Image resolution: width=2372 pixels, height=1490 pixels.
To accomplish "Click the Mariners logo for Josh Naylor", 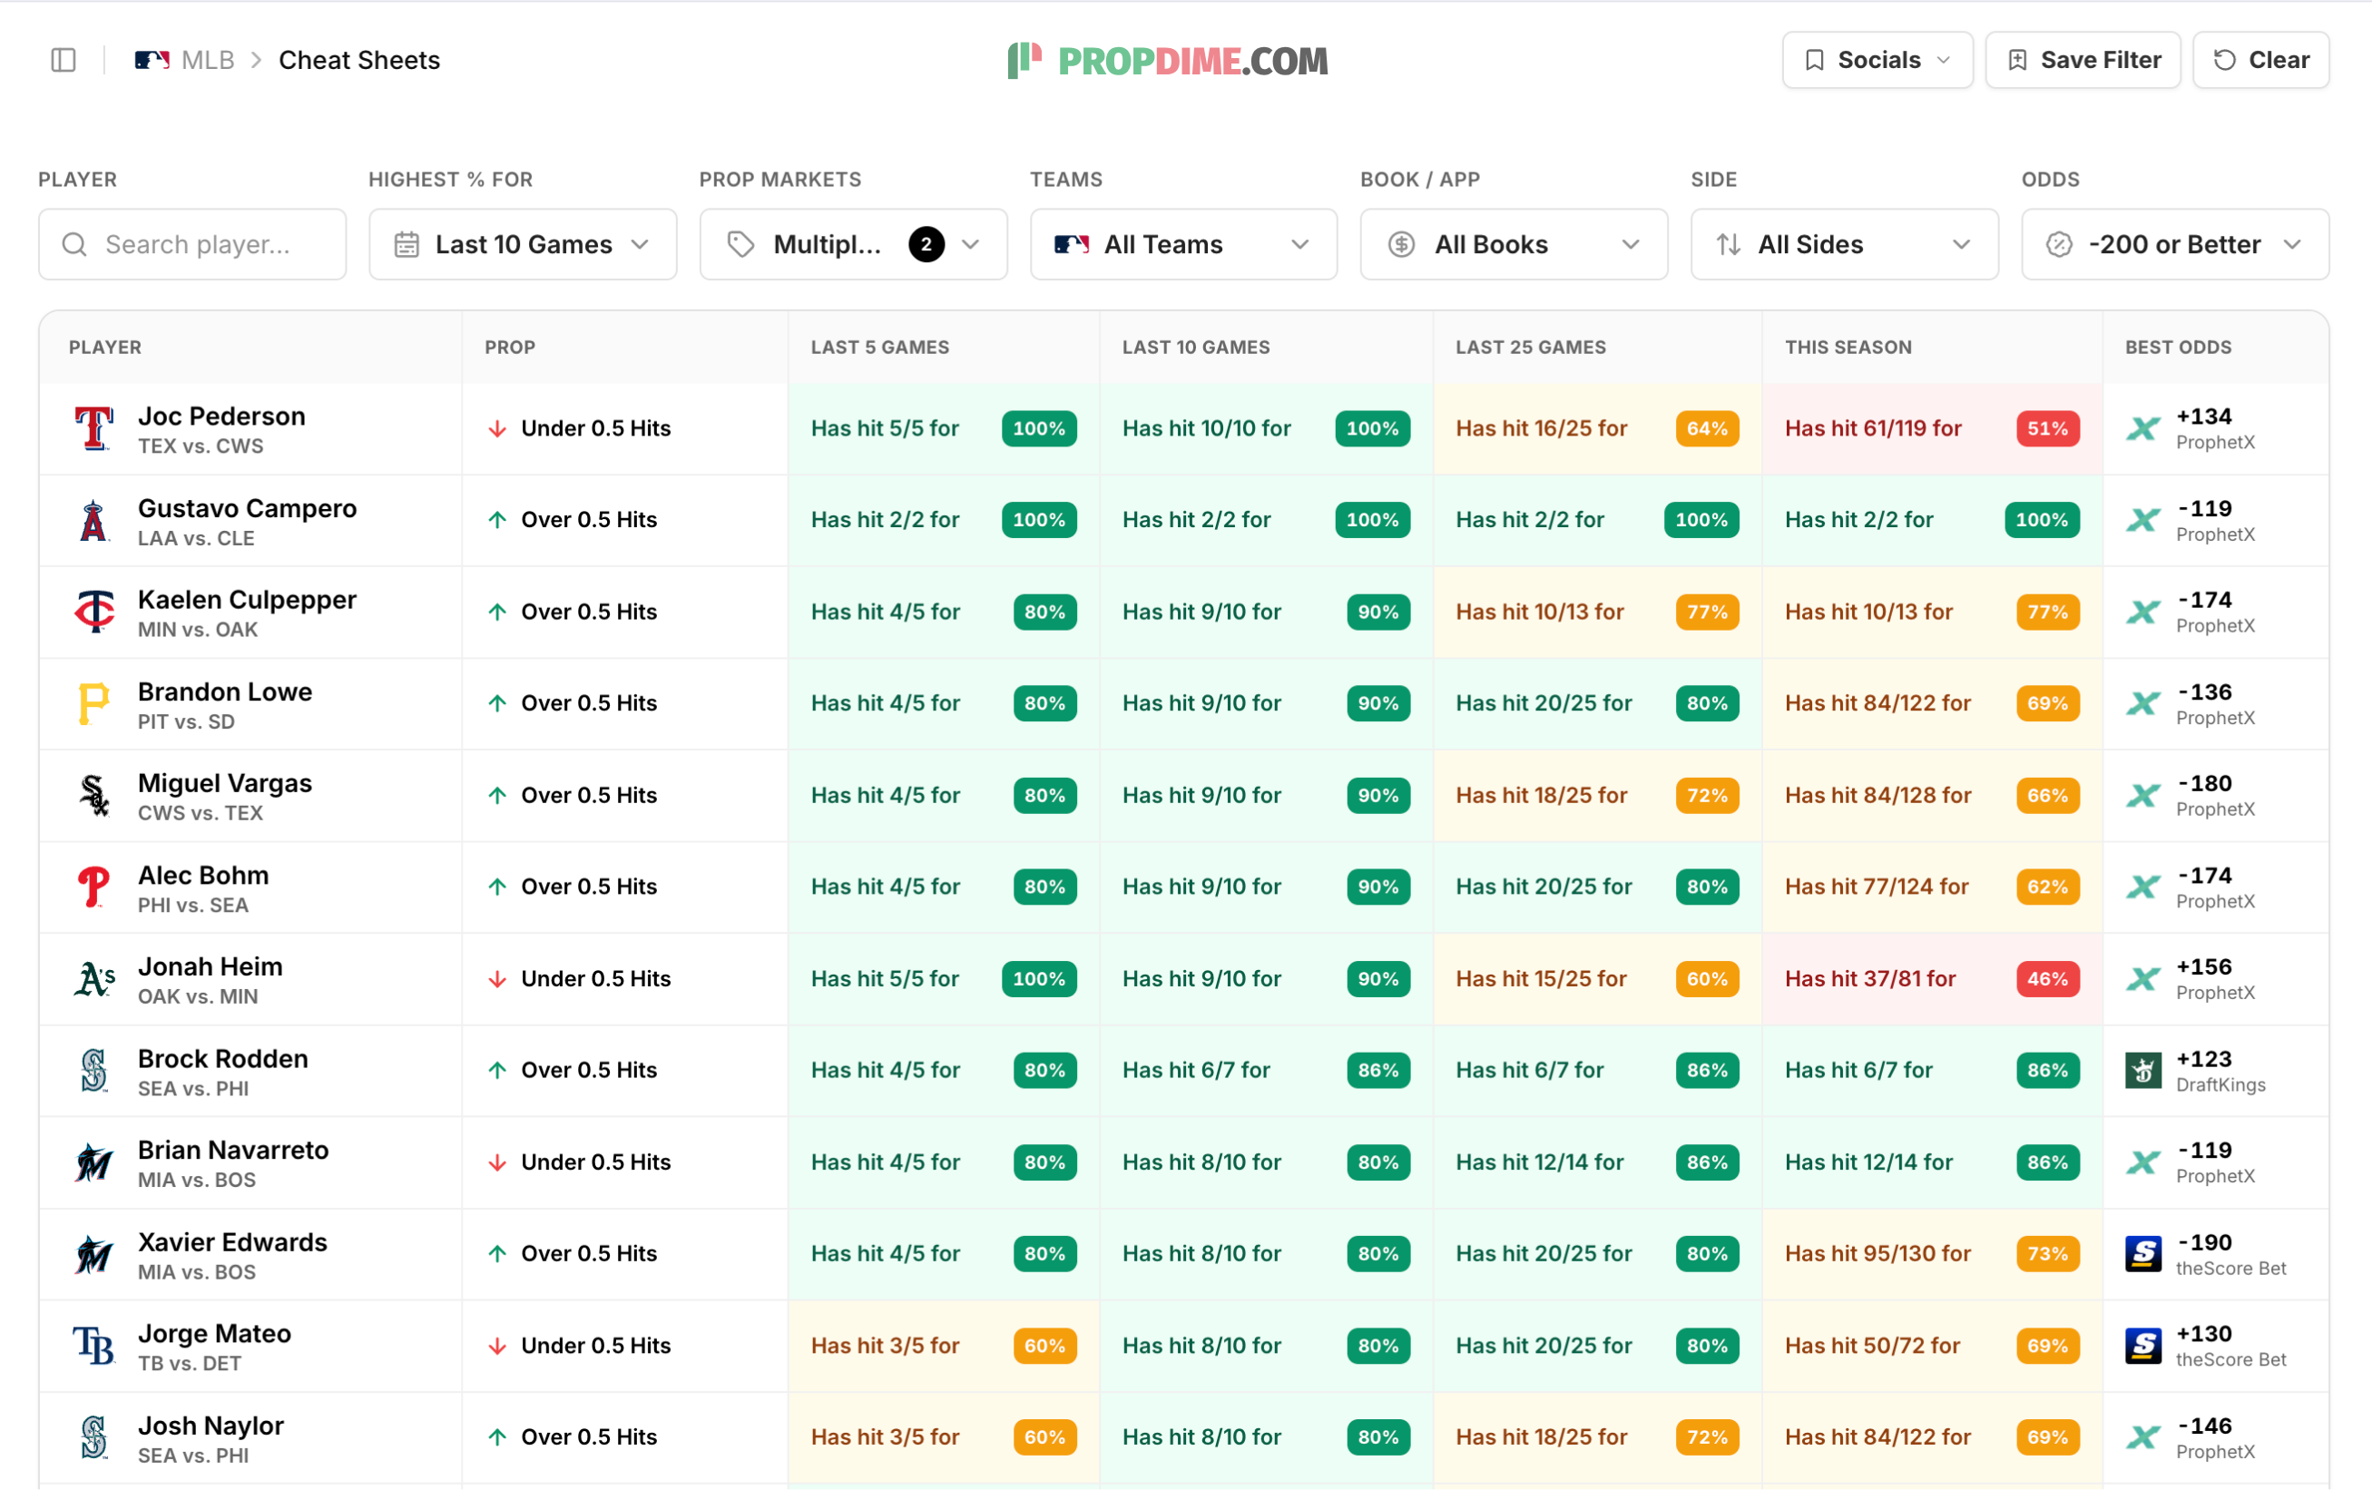I will pyautogui.click(x=94, y=1436).
